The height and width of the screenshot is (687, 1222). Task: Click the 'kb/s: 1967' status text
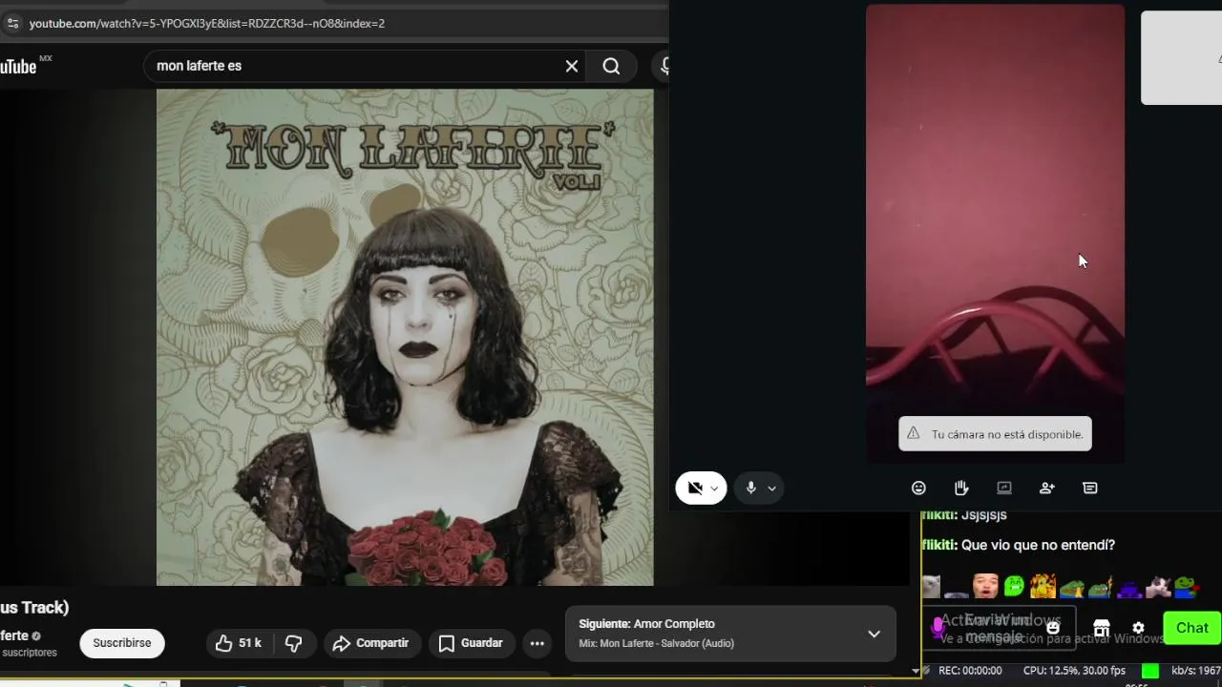tap(1196, 671)
